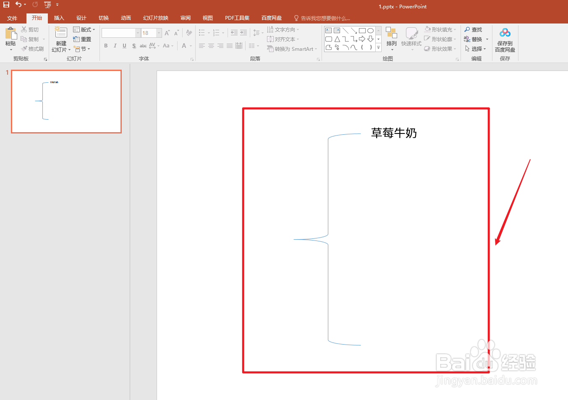
Task: Select the left brace shape
Action: pos(362,47)
